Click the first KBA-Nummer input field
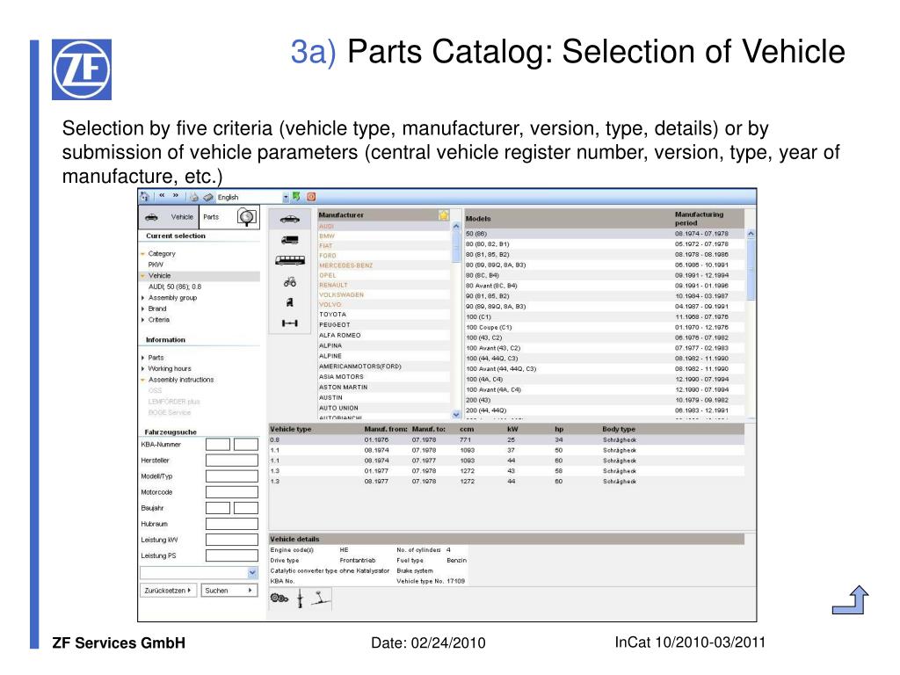The height and width of the screenshot is (675, 900). [218, 444]
